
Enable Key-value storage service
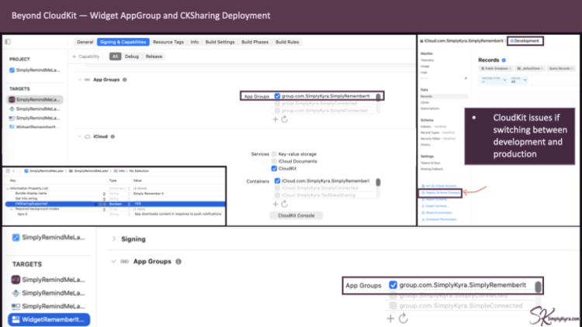(x=274, y=154)
